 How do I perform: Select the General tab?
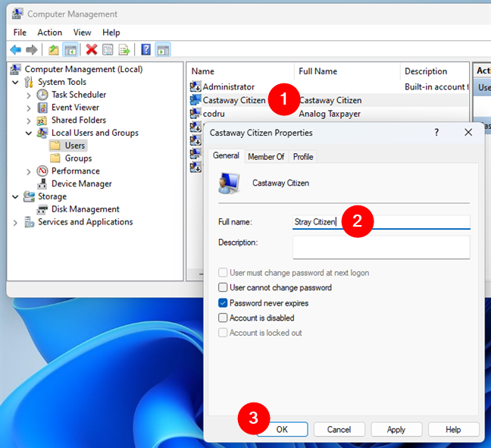(226, 155)
